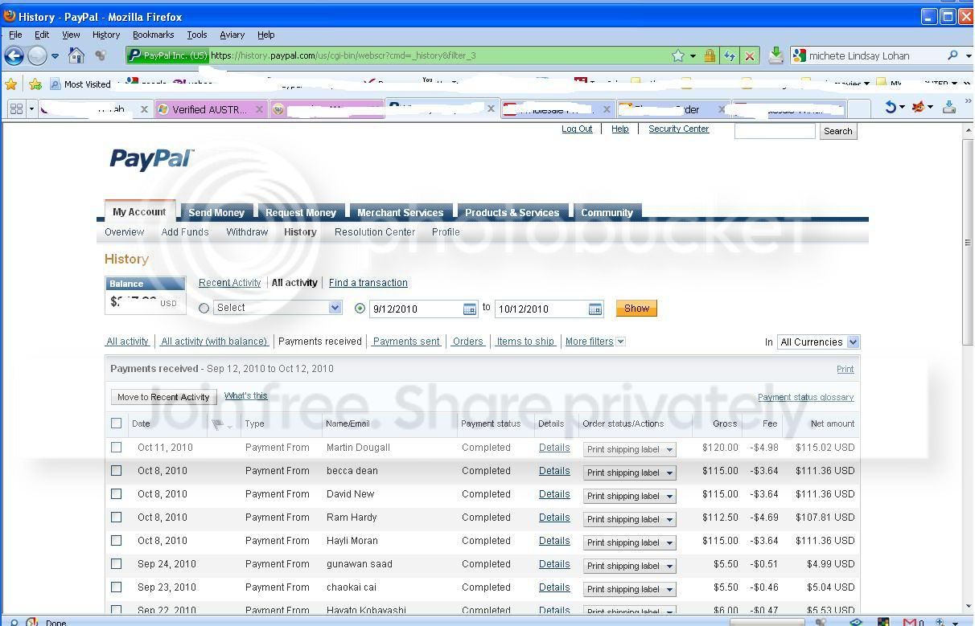Check the Martin Dougall payment row

coord(117,448)
